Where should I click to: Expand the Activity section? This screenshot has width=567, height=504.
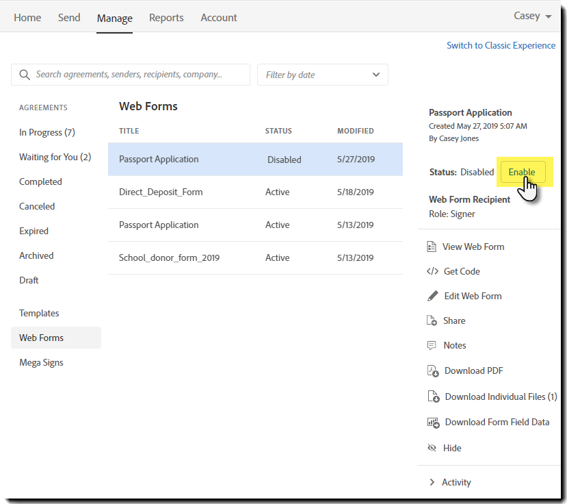(x=432, y=482)
